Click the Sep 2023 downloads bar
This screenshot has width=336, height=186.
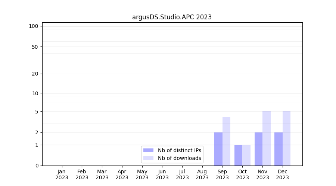(226, 141)
